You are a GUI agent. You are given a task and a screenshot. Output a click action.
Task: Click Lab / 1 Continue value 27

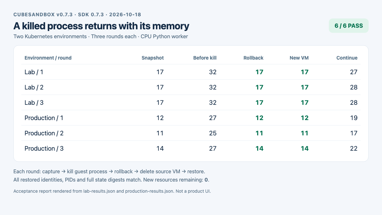pos(354,72)
